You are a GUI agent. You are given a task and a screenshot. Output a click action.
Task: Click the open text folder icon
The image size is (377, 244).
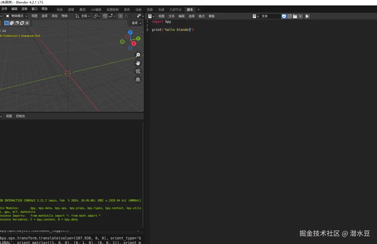coord(295,16)
